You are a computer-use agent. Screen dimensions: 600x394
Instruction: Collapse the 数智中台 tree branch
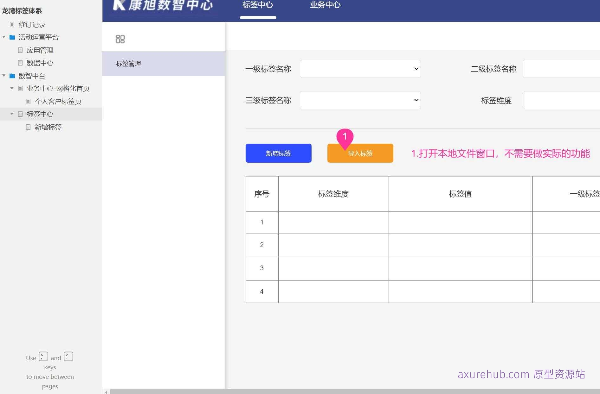pos(4,76)
